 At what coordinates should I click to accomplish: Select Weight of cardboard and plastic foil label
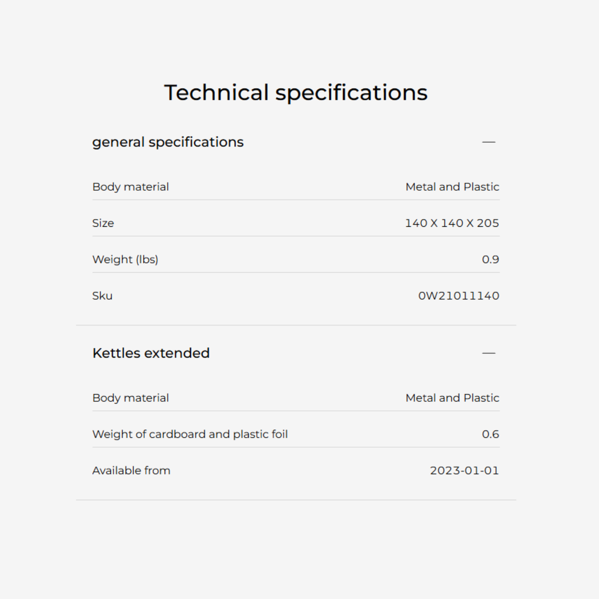(x=190, y=434)
